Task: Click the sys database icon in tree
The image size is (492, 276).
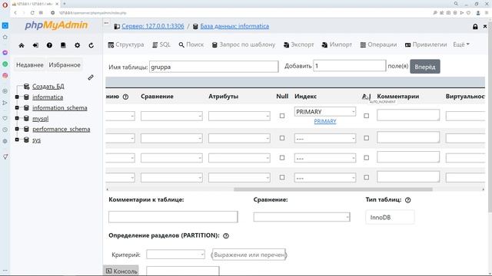Action: tap(26, 140)
